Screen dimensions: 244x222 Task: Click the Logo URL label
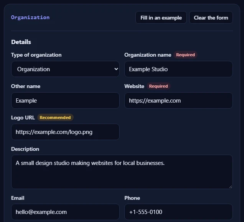pyautogui.click(x=23, y=118)
